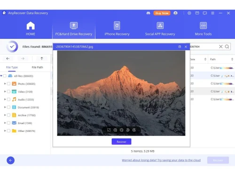The image size is (235, 176).
Task: Open PC&Hard Drive Recovery tab
Action: click(x=74, y=29)
